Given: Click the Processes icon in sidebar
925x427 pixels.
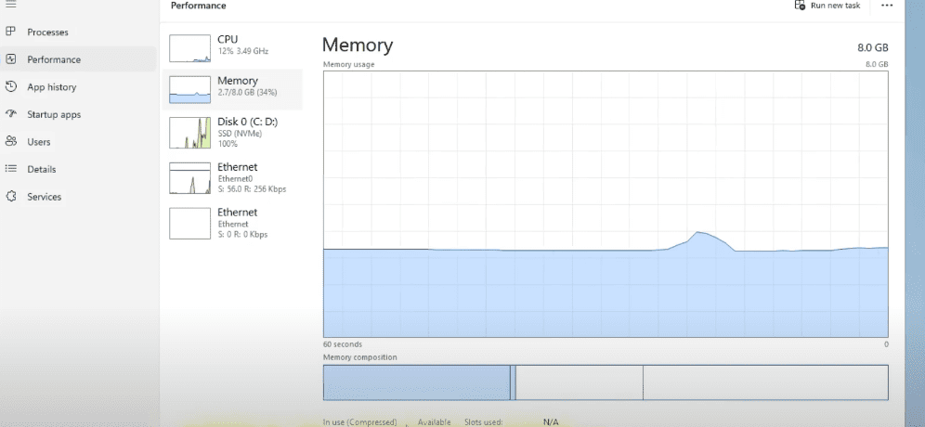Looking at the screenshot, I should 11,32.
